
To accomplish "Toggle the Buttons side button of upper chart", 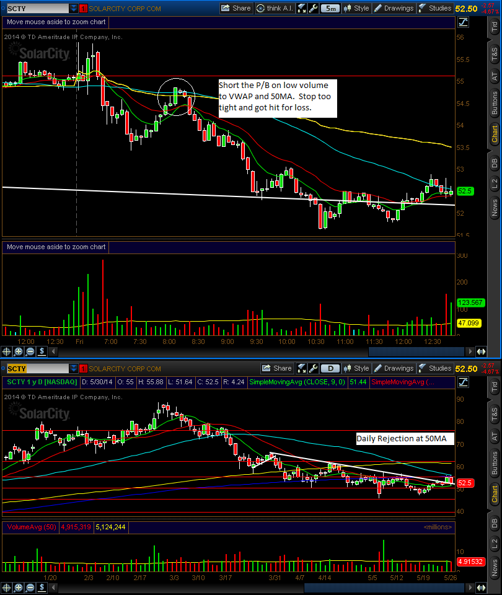I will [x=494, y=103].
